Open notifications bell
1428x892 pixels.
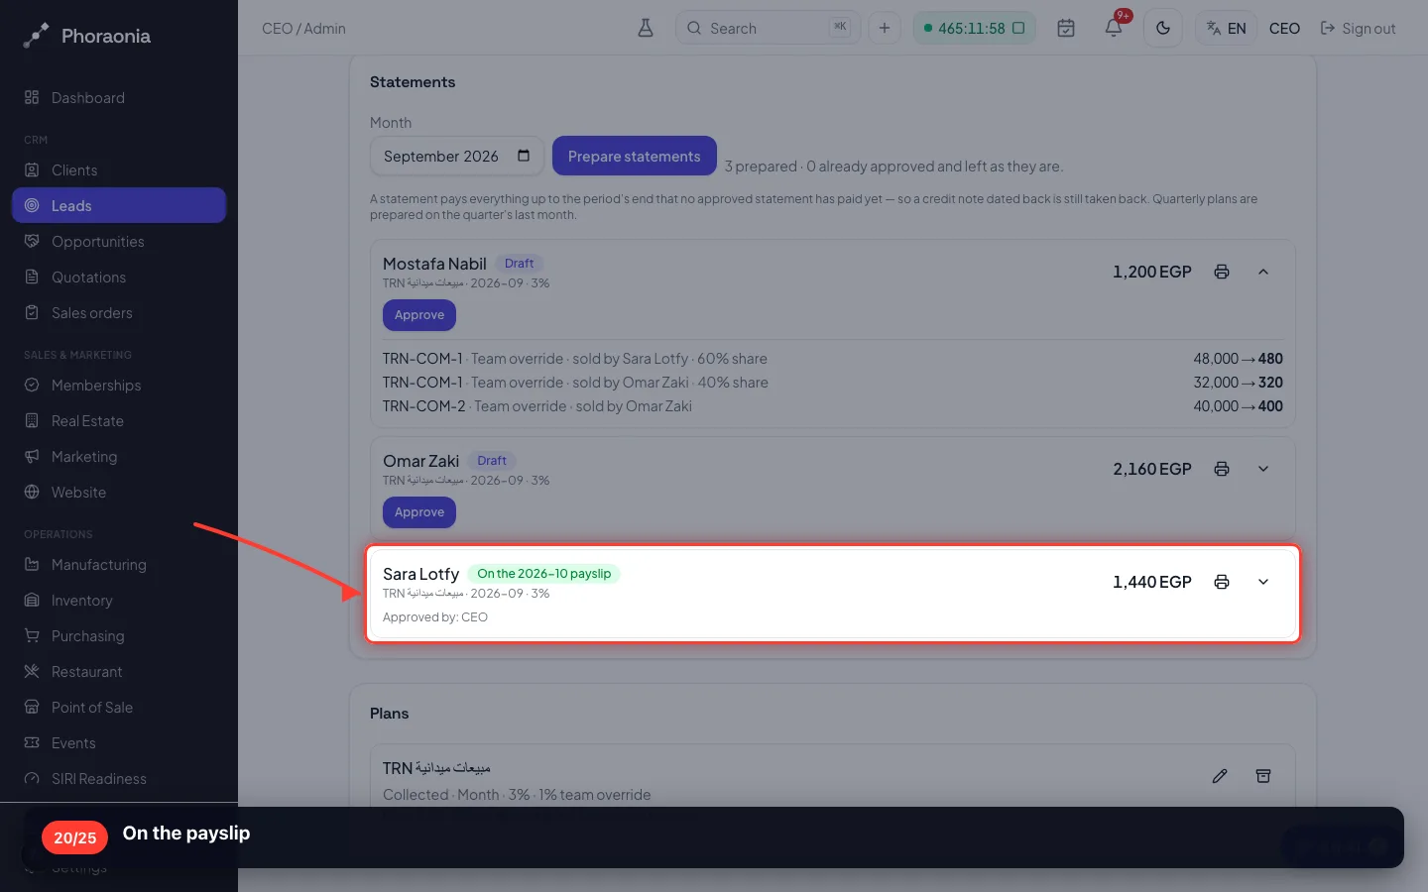[1114, 28]
